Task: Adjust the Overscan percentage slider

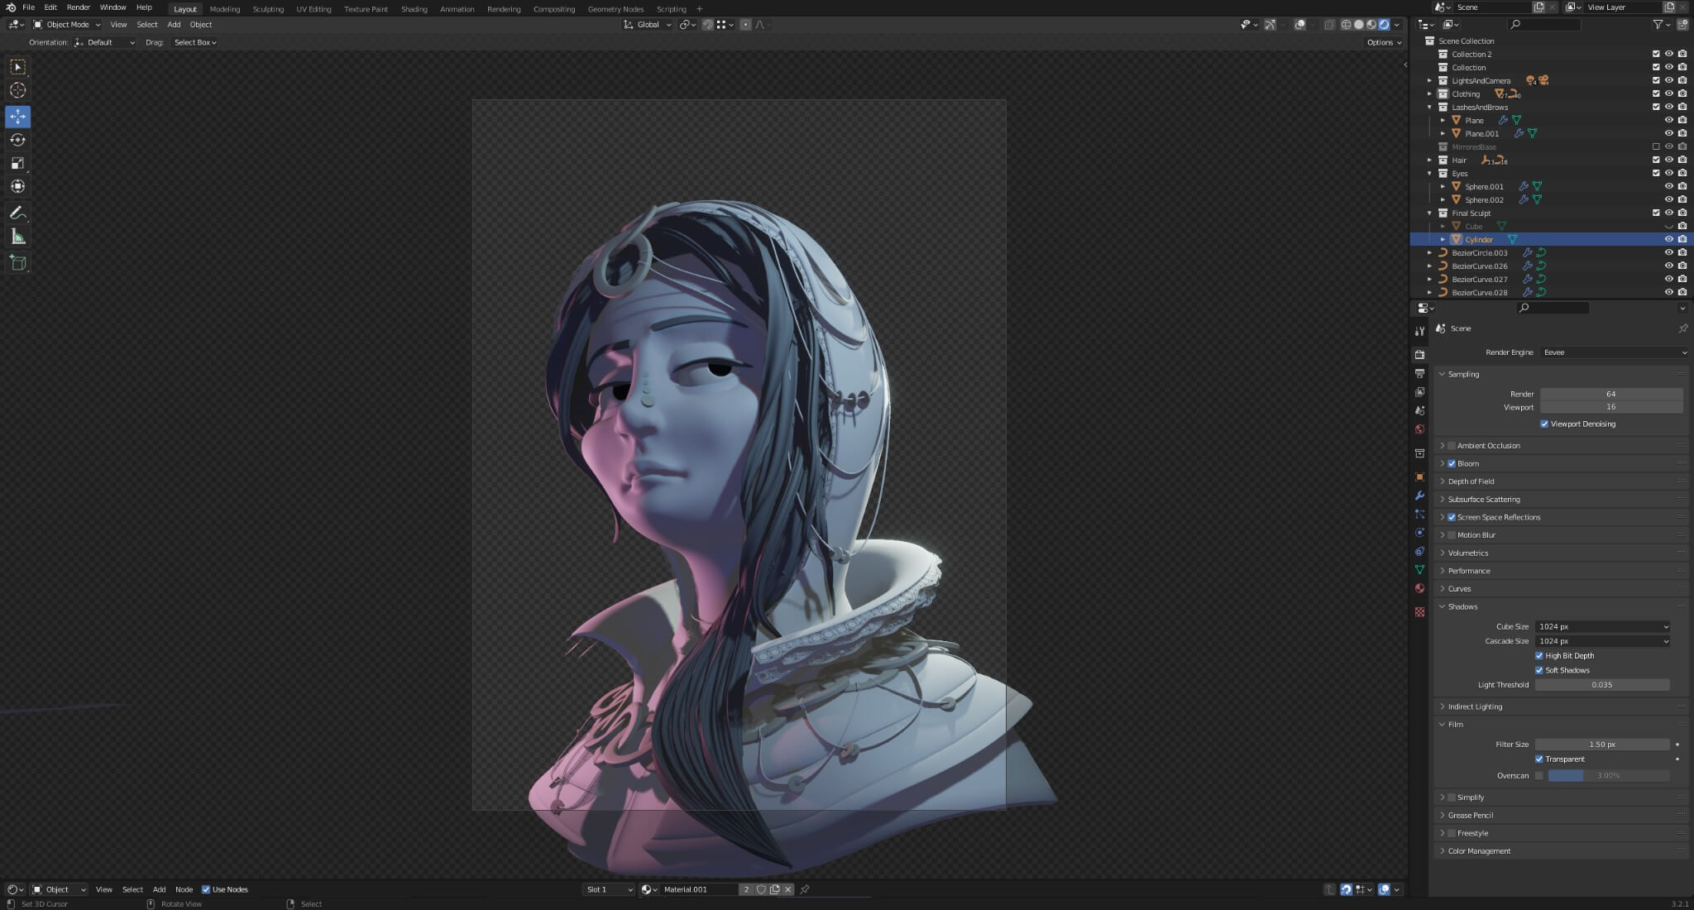Action: click(x=1609, y=776)
